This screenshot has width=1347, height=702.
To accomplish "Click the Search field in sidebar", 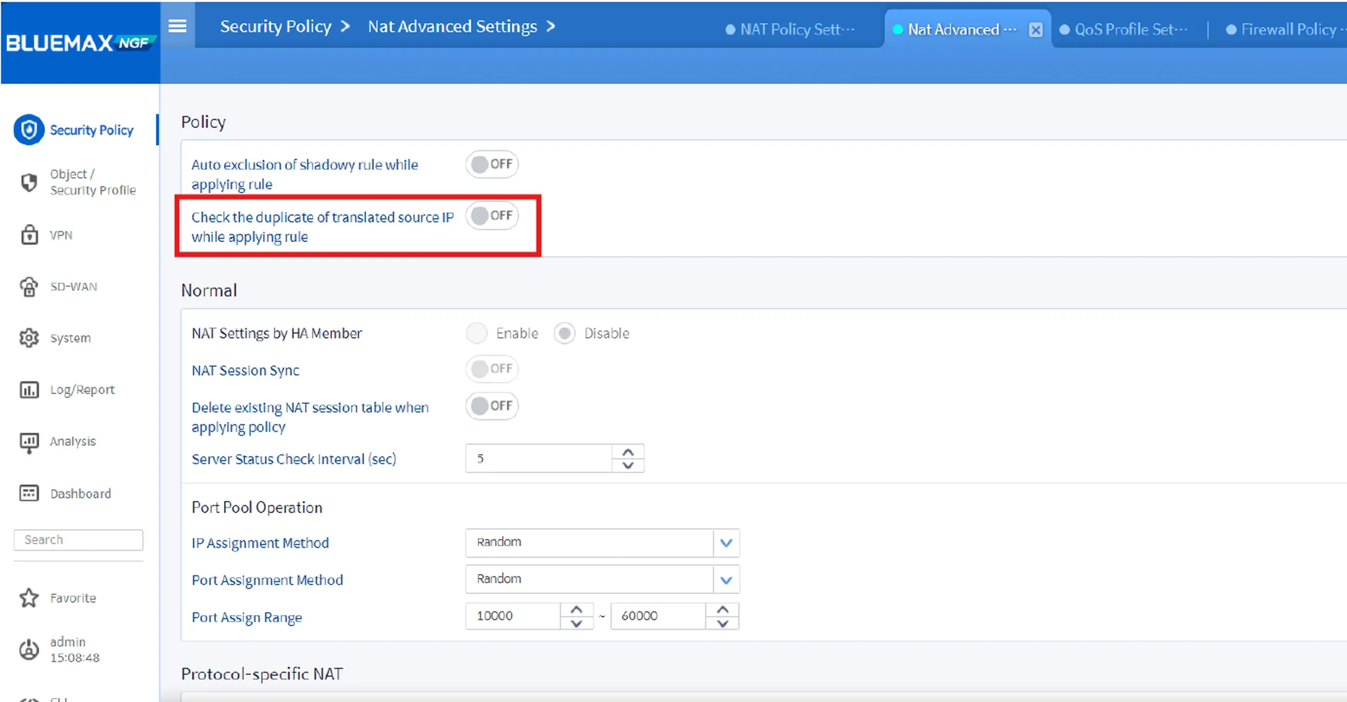I will pos(78,540).
